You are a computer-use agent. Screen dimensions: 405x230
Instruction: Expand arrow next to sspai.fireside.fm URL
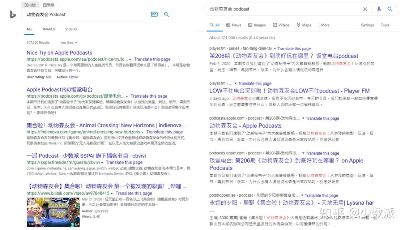pos(102,163)
